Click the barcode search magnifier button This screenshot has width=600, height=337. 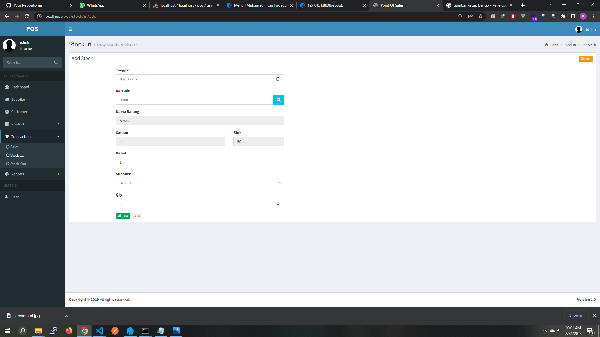click(278, 100)
